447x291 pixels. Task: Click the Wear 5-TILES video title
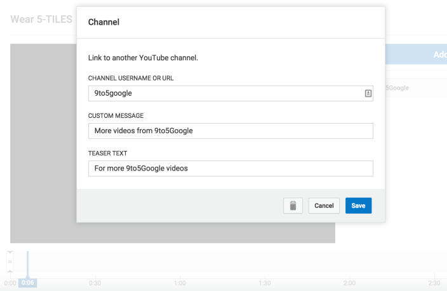[41, 19]
